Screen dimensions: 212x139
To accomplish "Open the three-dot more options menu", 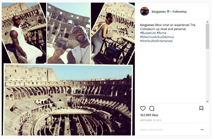I will point(202,130).
